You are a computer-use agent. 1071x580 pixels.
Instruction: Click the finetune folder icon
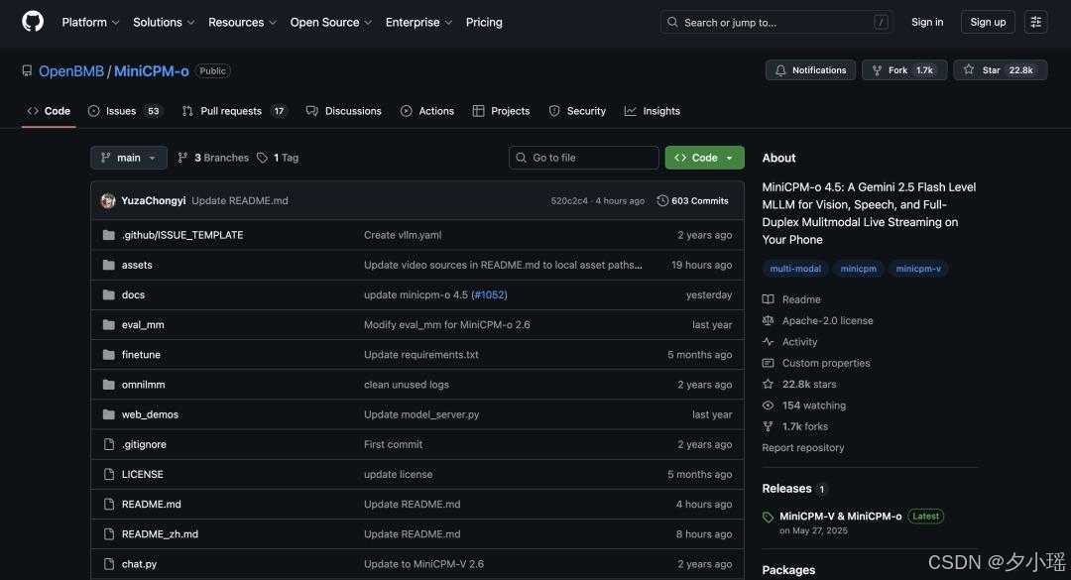click(109, 355)
